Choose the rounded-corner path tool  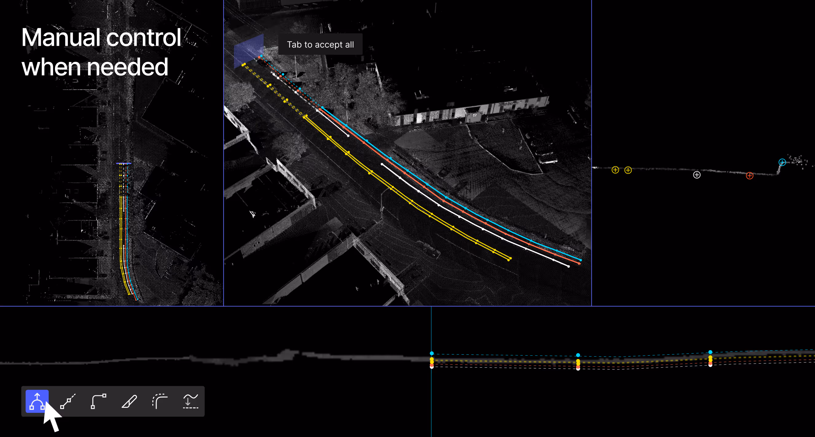coord(98,401)
